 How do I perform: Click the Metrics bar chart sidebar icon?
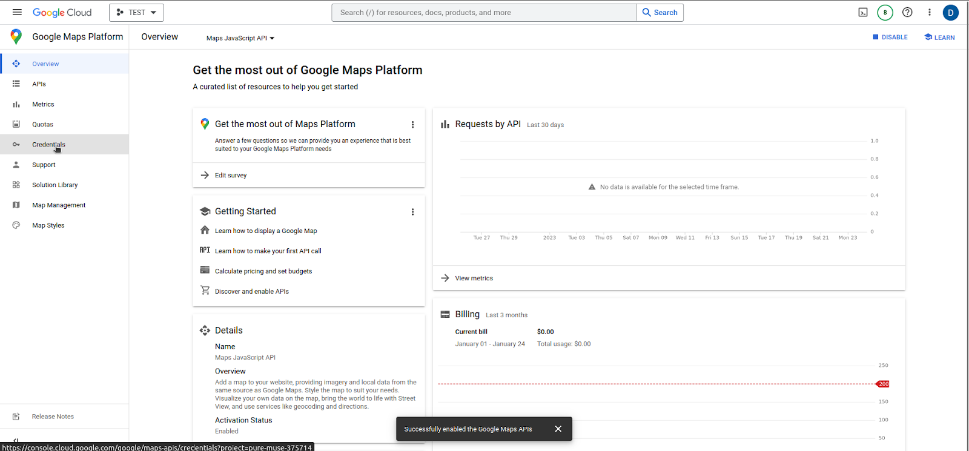16,104
